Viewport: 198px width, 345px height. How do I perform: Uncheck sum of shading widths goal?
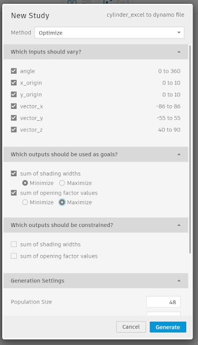(x=13, y=174)
